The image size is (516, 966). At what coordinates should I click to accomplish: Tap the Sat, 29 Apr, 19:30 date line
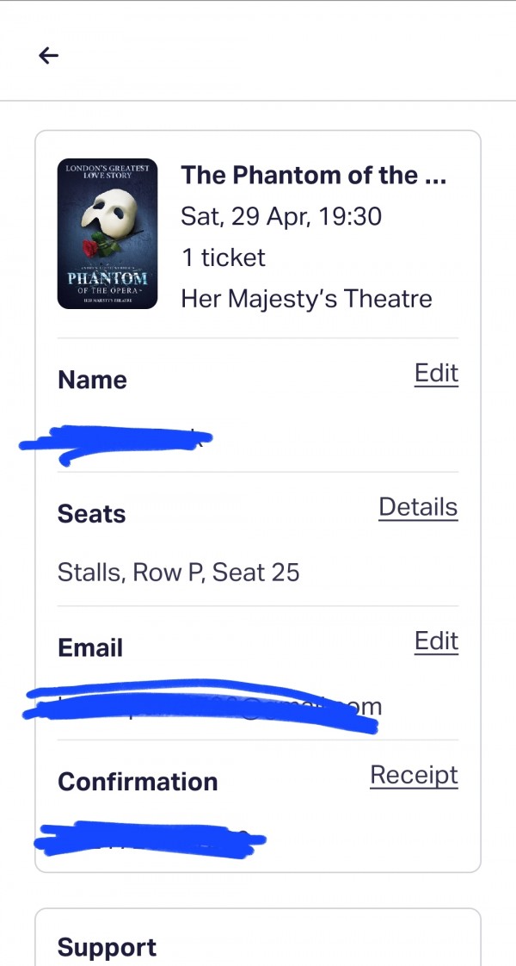(x=281, y=217)
